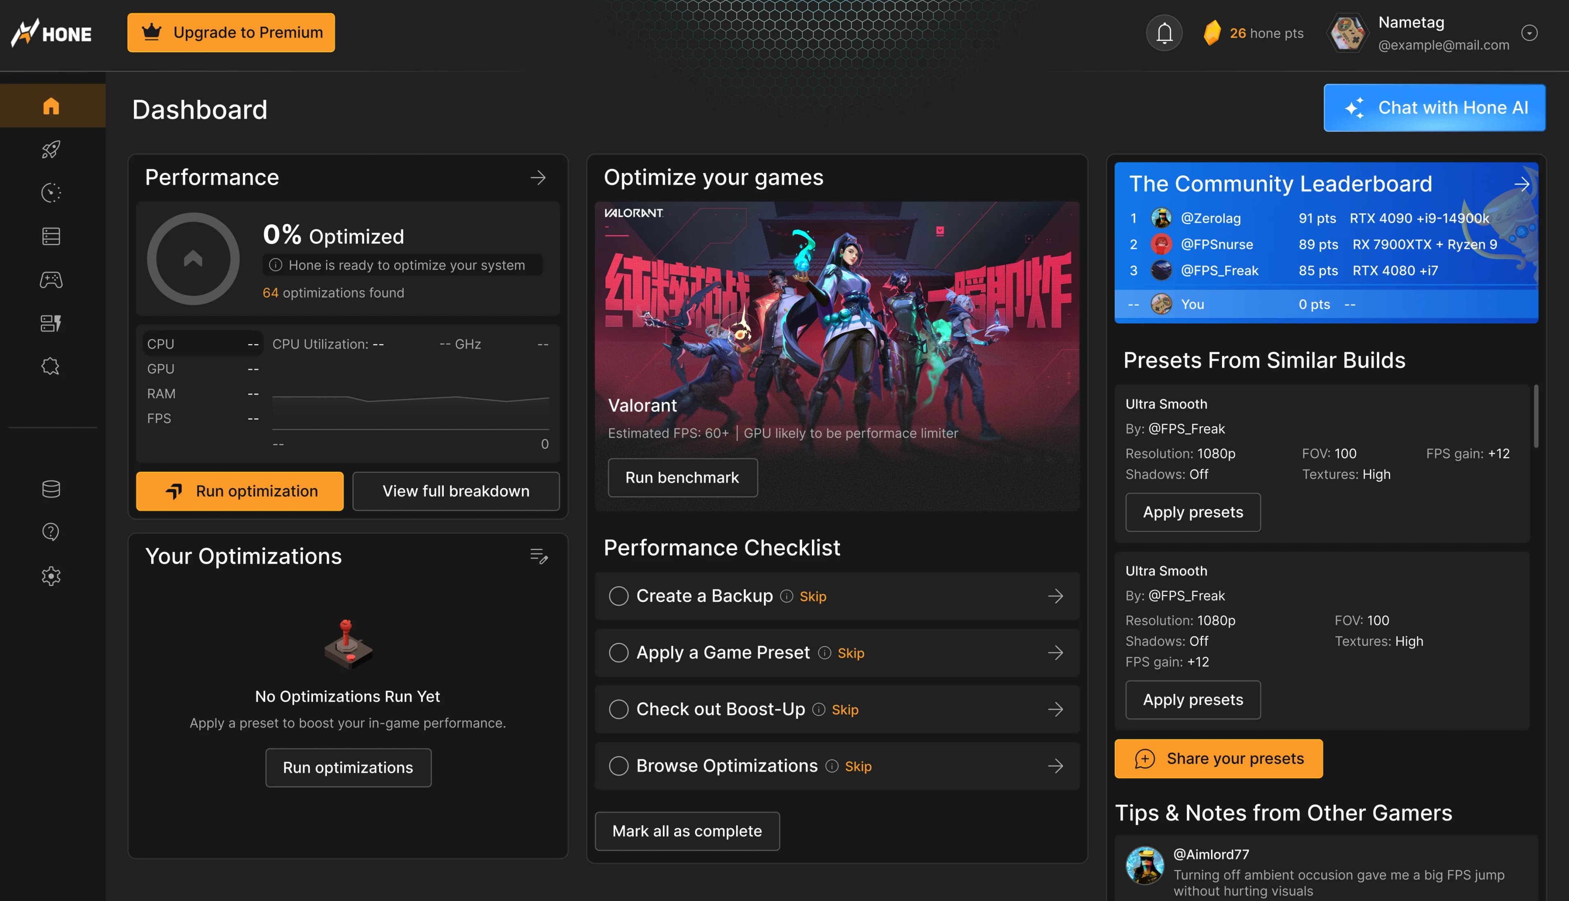Click the info icon beside Apply a Game Preset

[825, 653]
